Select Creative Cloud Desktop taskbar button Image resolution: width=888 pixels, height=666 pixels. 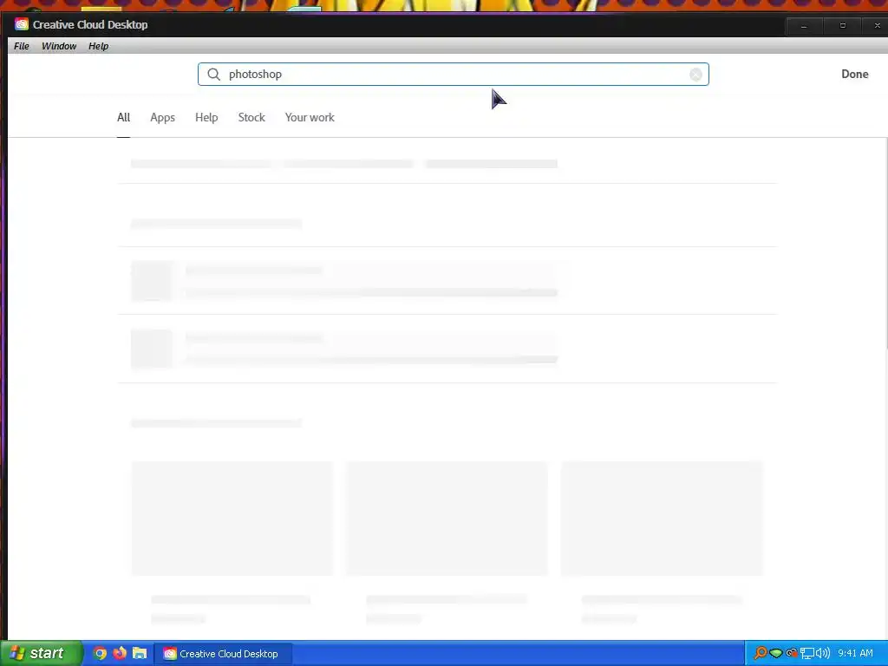(x=223, y=654)
